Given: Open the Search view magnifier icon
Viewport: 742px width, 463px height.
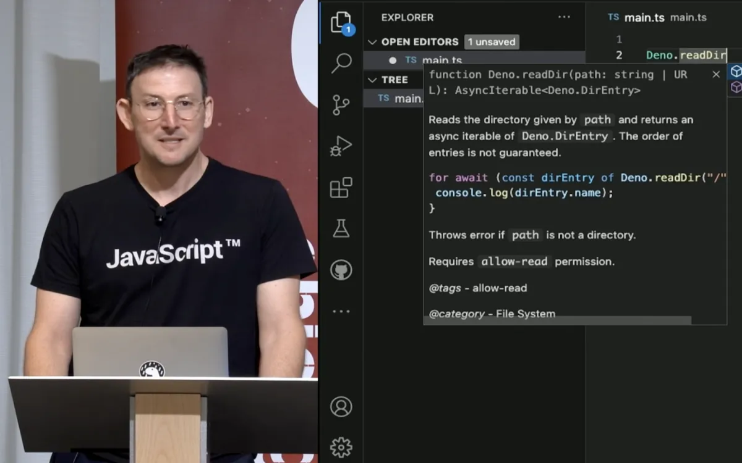Looking at the screenshot, I should coord(341,62).
